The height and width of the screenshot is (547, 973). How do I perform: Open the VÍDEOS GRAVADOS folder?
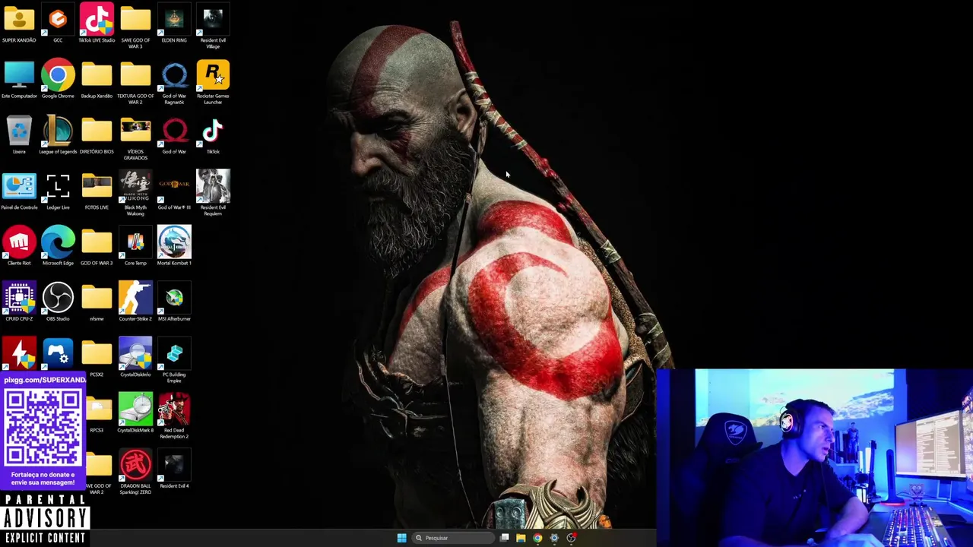(135, 138)
